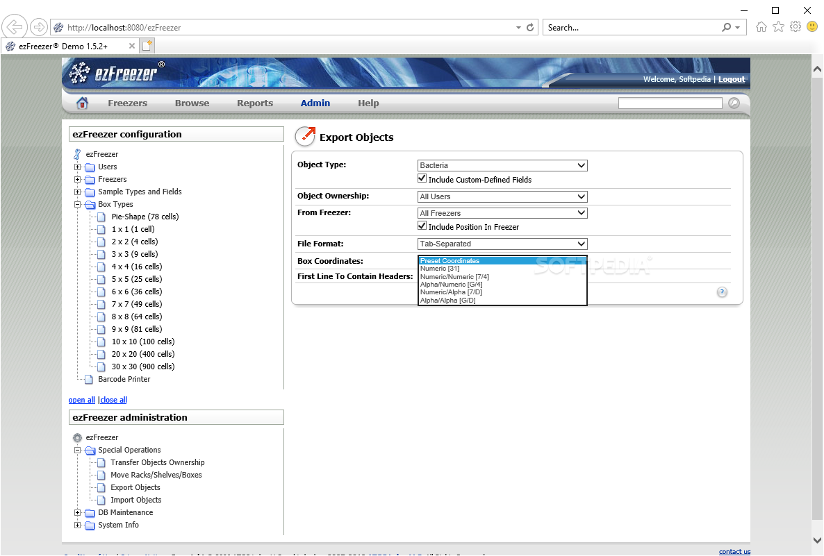Image resolution: width=824 pixels, height=556 pixels.
Task: Open the Admin menu
Action: pos(315,103)
